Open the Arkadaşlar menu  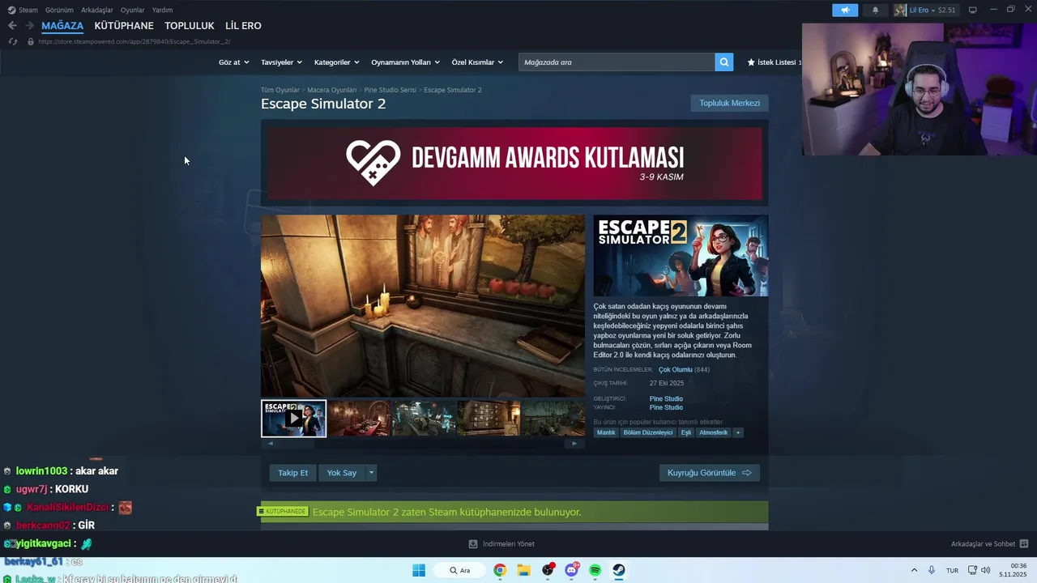[97, 10]
